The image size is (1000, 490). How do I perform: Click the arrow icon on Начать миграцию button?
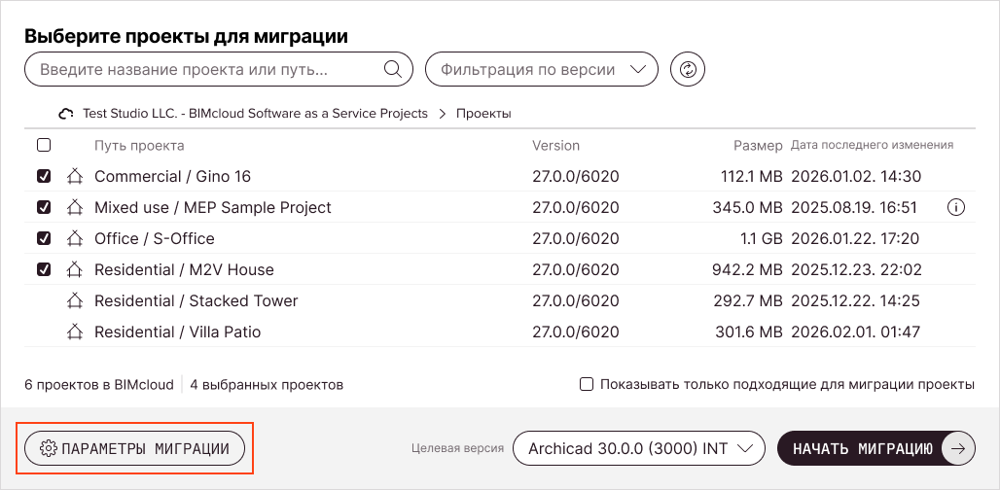(x=958, y=448)
